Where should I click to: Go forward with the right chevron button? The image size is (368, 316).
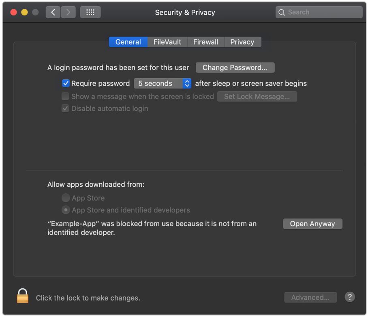[x=68, y=12]
